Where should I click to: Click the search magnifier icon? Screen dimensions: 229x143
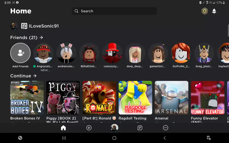click(x=76, y=11)
